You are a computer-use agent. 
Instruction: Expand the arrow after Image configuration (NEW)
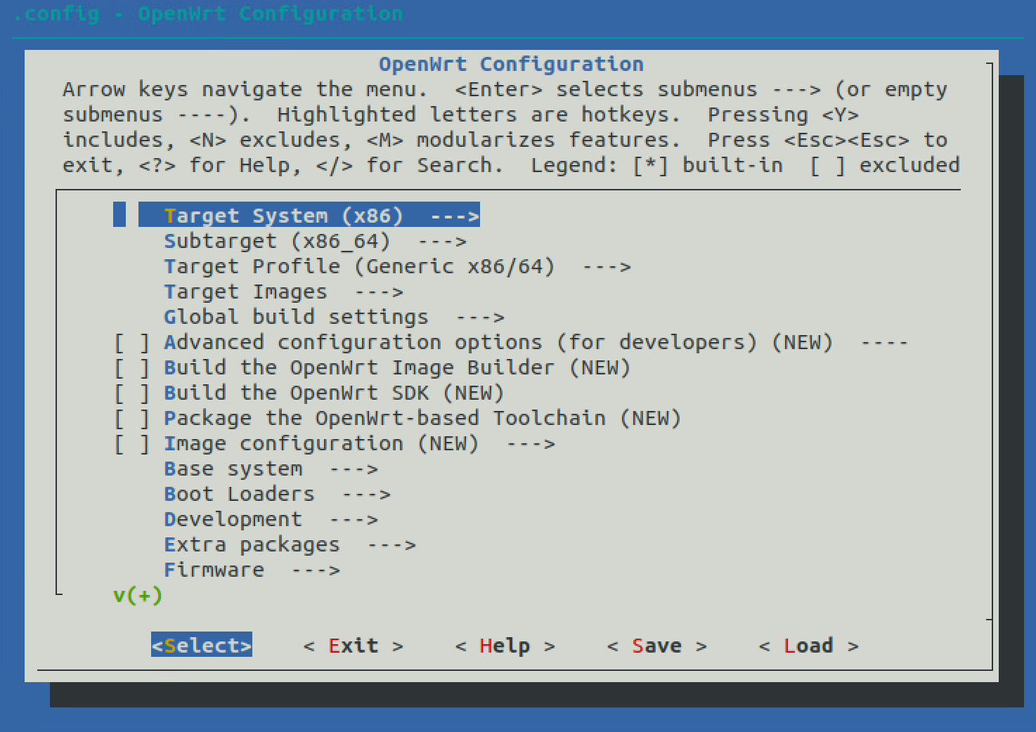[531, 444]
